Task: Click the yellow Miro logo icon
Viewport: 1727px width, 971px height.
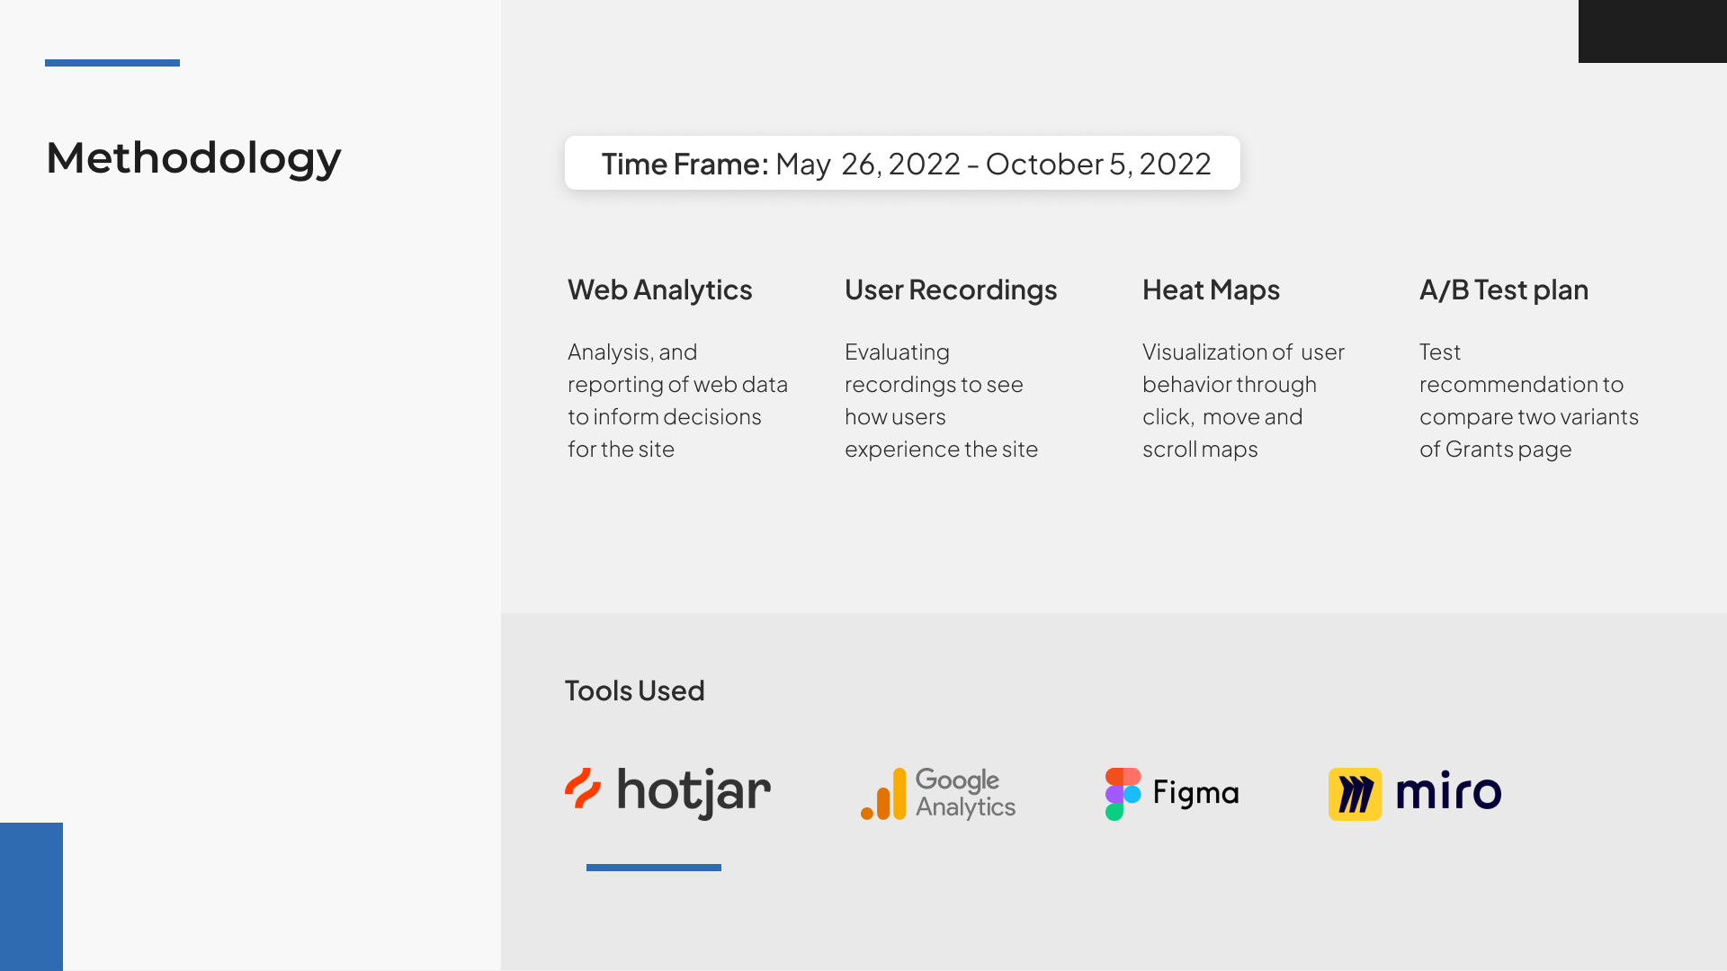Action: (1355, 794)
